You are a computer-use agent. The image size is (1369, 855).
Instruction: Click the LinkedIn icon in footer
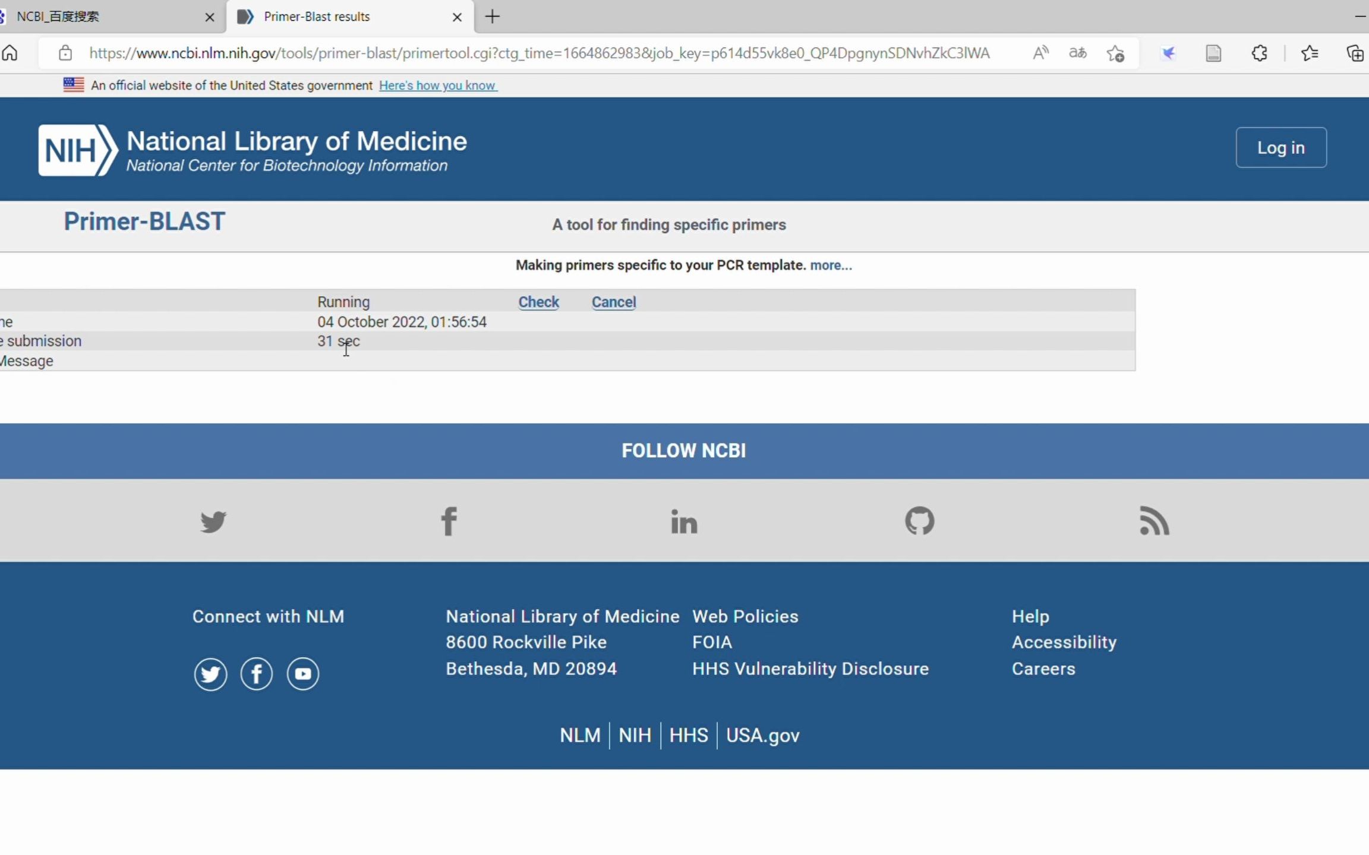(x=683, y=522)
